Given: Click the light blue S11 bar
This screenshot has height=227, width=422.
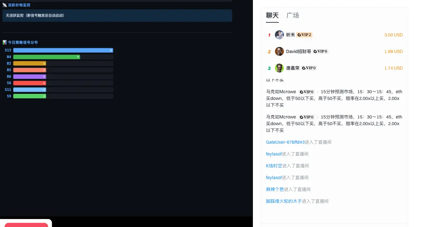Looking at the screenshot, I should [x=30, y=89].
